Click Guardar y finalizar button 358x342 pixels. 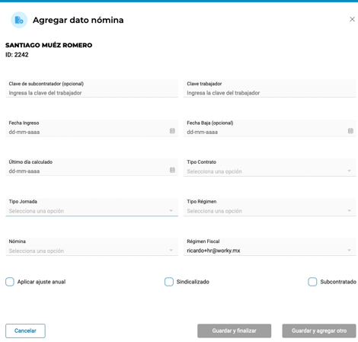pyautogui.click(x=234, y=331)
